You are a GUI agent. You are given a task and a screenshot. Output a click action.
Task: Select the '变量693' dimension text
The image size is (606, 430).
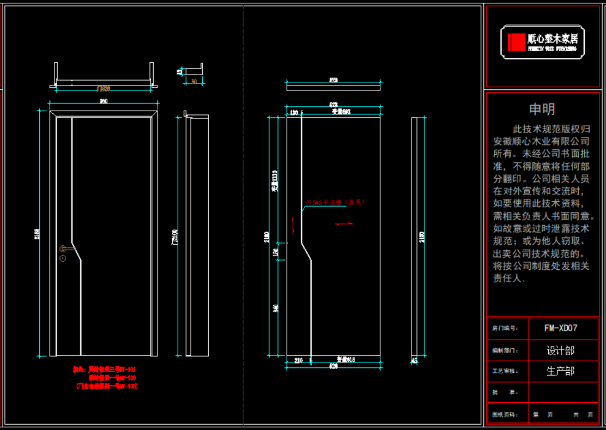pyautogui.click(x=341, y=112)
